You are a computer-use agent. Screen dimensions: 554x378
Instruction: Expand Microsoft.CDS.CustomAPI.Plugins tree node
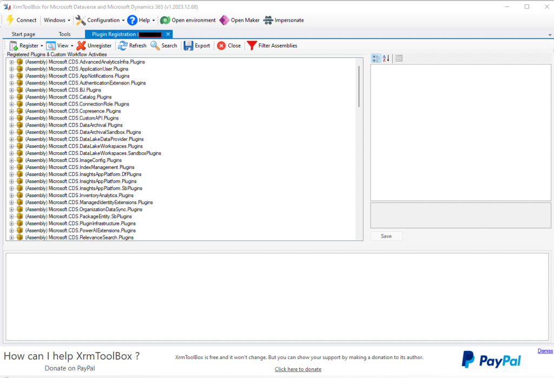[x=11, y=118]
